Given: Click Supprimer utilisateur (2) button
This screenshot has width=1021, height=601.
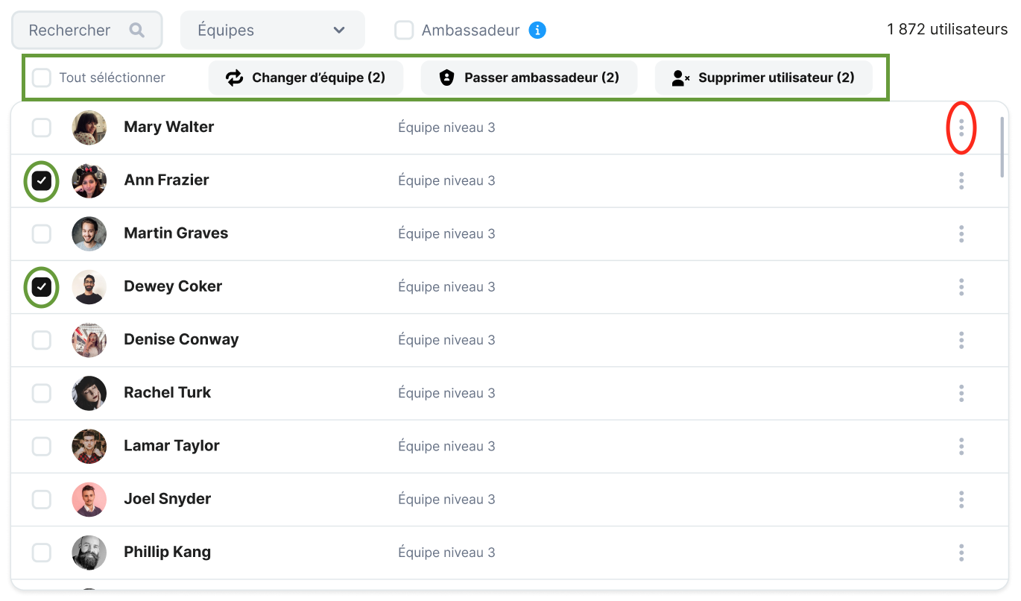Looking at the screenshot, I should click(x=763, y=78).
